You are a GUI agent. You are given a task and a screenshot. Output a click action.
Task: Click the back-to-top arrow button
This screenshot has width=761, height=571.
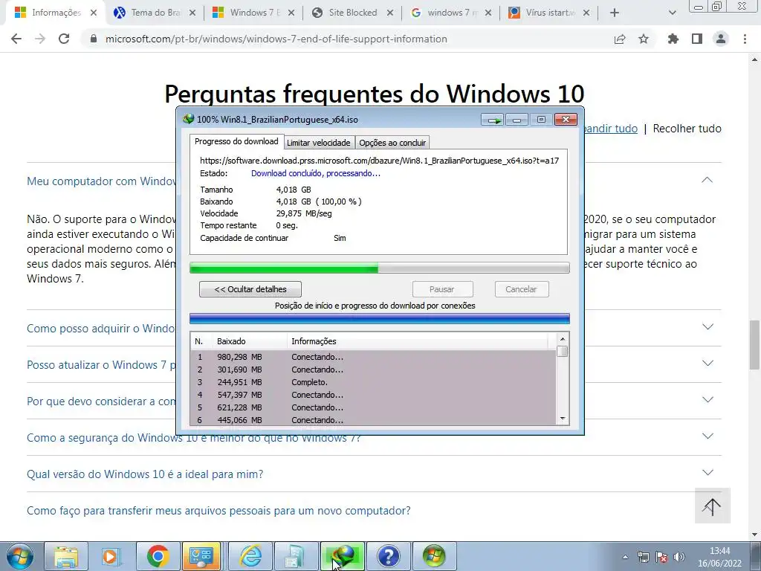point(712,506)
